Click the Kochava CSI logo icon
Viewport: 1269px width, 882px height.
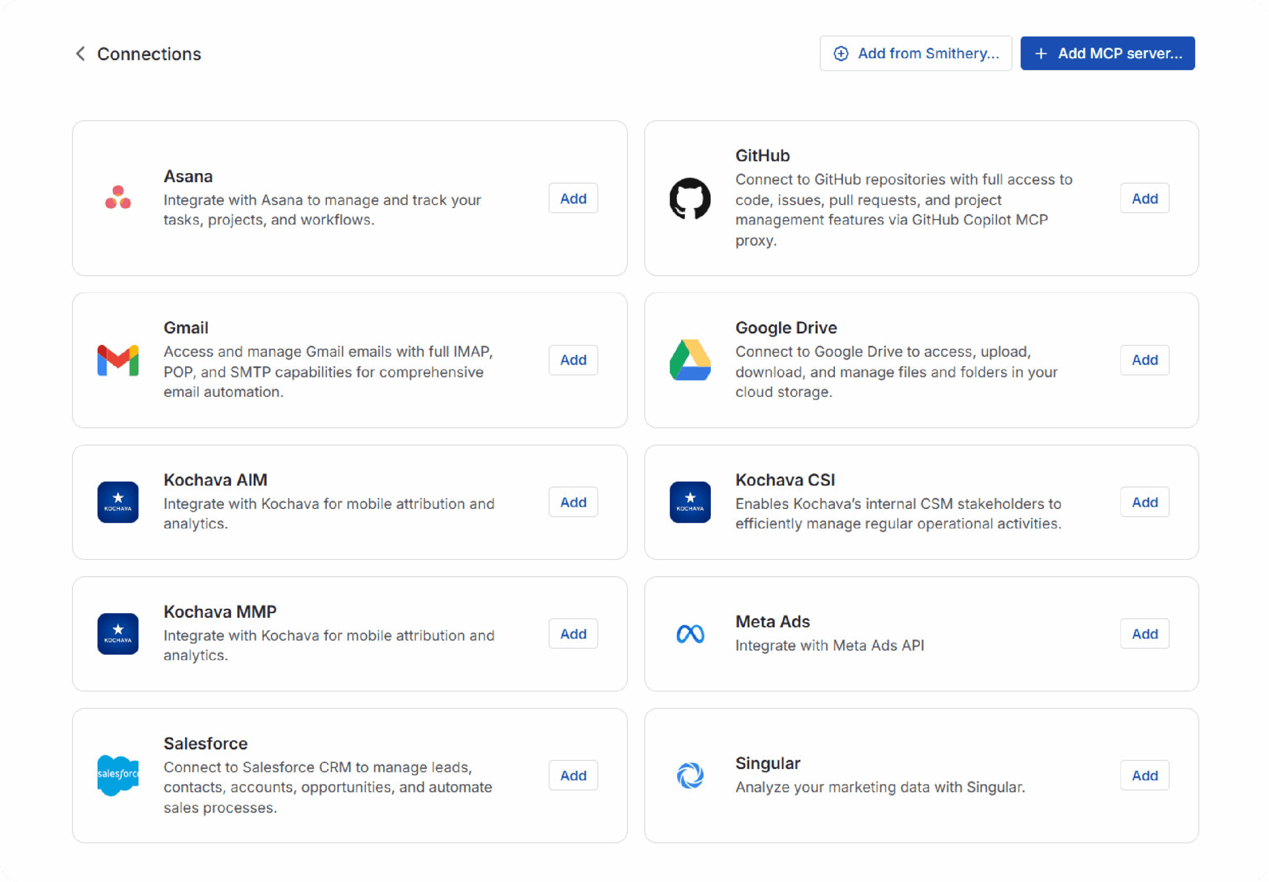[690, 502]
